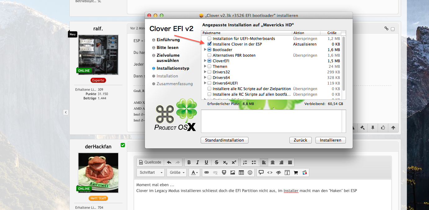
Task: Open derHackfan's username link
Action: tap(98, 146)
